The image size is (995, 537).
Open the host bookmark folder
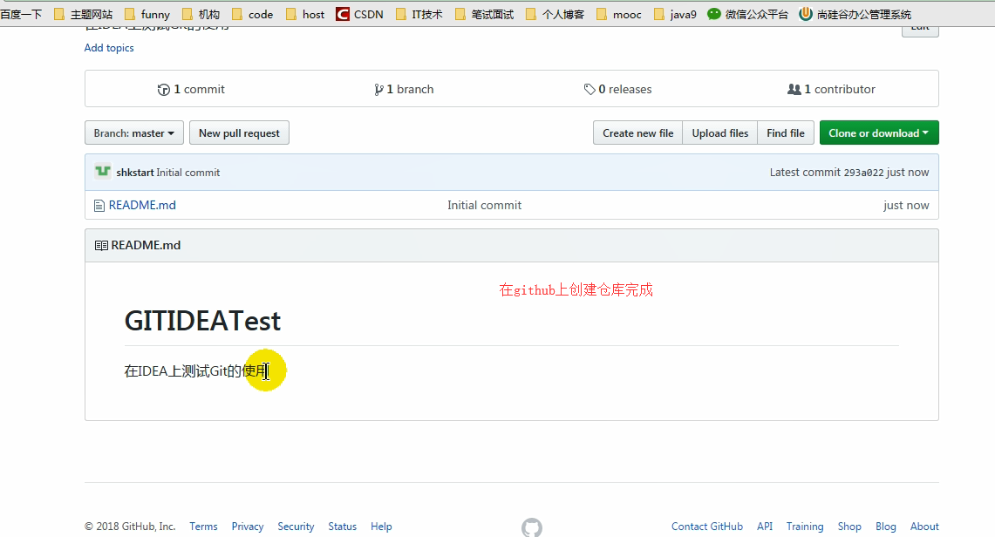pyautogui.click(x=305, y=14)
